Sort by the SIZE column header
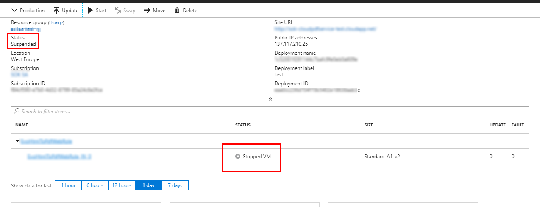The width and height of the screenshot is (540, 207). coord(369,125)
